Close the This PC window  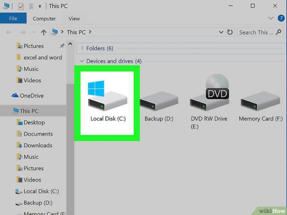click(275, 6)
